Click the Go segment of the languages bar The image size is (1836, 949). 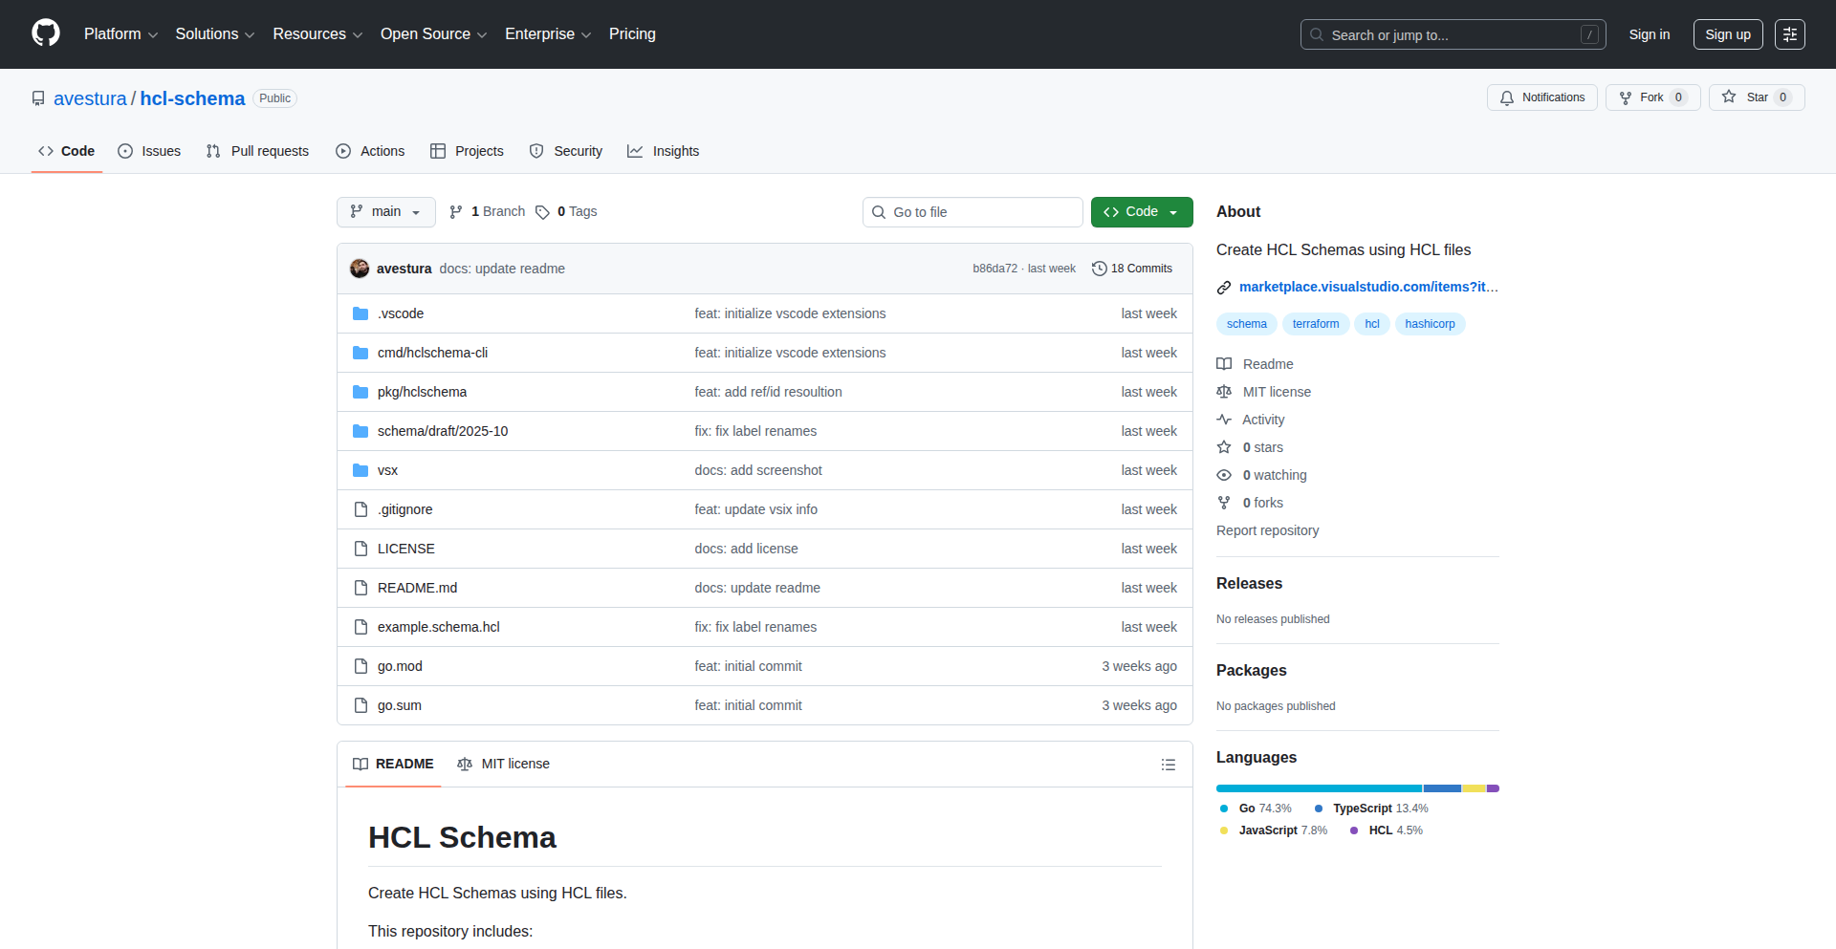[1318, 788]
